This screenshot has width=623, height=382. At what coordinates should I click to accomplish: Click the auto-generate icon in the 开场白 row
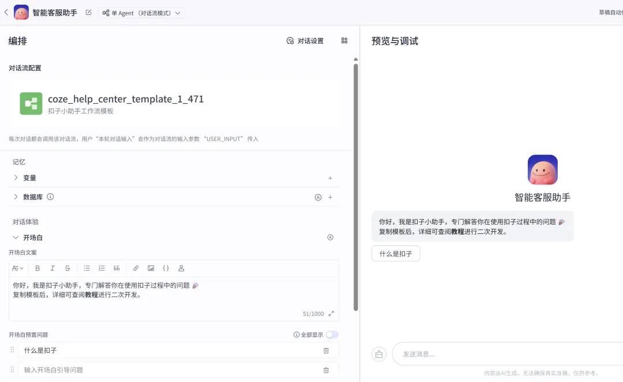(x=330, y=237)
